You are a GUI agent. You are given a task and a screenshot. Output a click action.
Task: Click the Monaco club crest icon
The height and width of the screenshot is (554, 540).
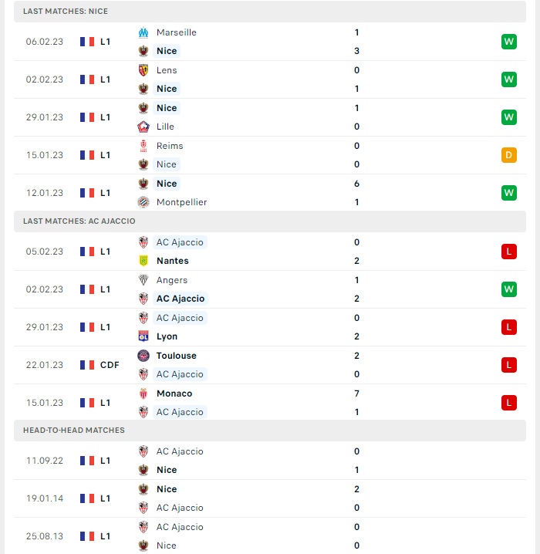pyautogui.click(x=143, y=394)
